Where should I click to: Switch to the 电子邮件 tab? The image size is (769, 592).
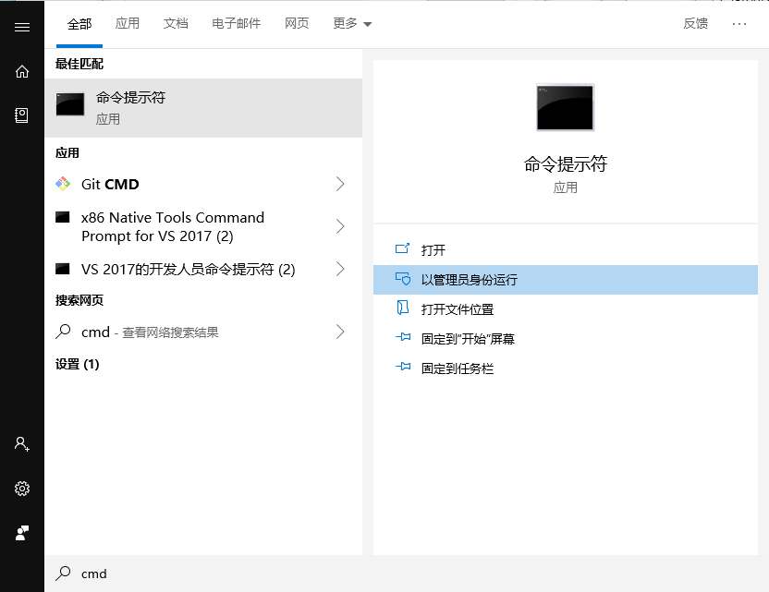(236, 23)
